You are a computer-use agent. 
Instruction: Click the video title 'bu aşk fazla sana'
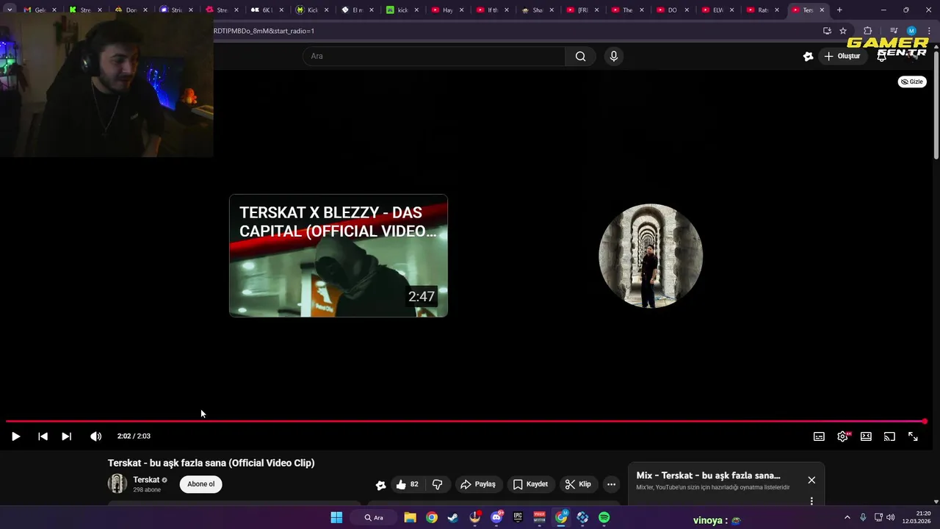coord(211,463)
